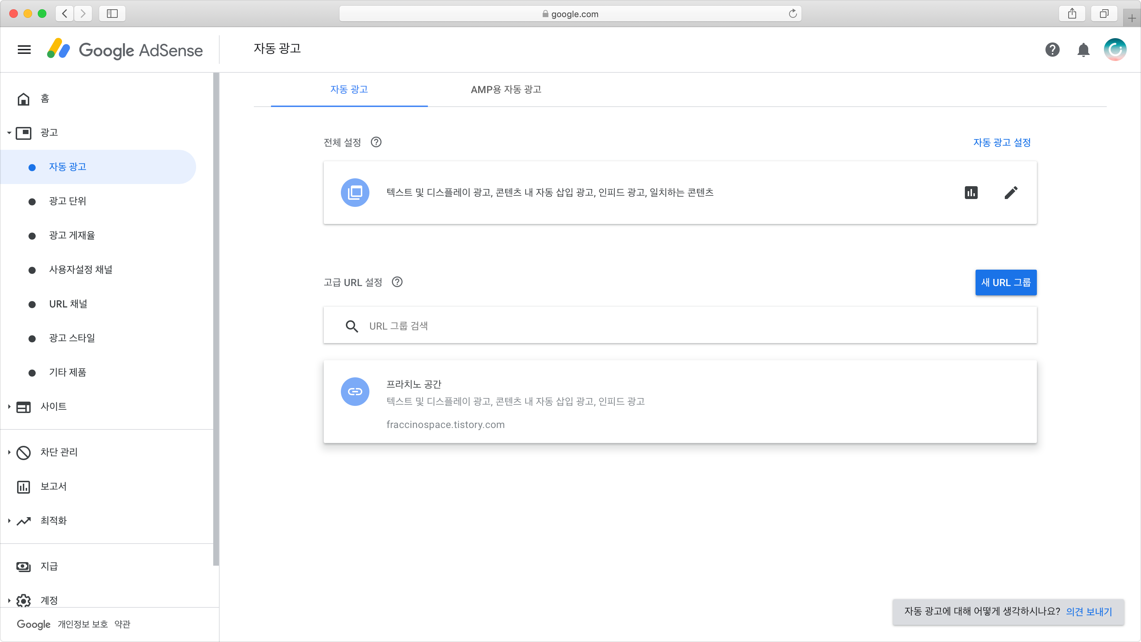
Task: Click the payments (지급) icon
Action: point(24,567)
